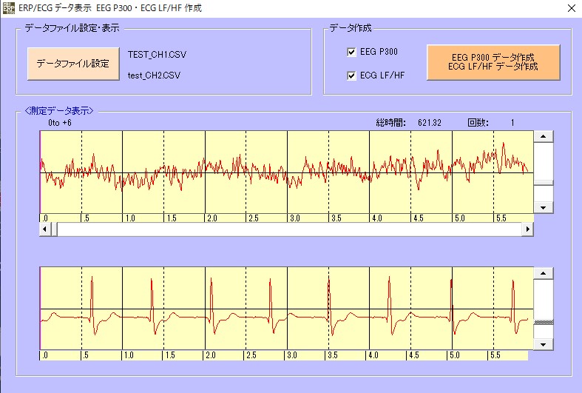The image size is (582, 393).
Task: Open the データファイル設定 file settings
Action: point(72,64)
